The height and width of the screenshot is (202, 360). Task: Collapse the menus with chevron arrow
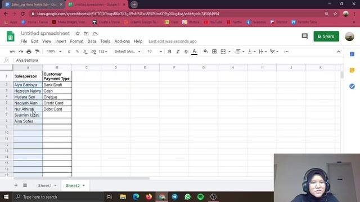point(339,52)
